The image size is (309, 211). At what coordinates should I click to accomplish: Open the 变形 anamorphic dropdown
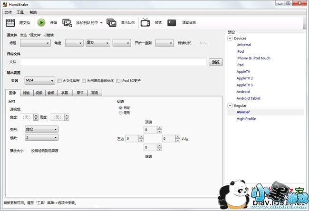coord(41,129)
